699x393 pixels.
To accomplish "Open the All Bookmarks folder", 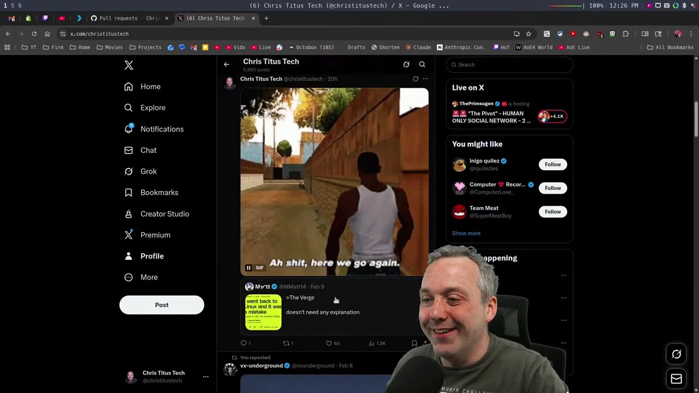I will click(x=670, y=47).
